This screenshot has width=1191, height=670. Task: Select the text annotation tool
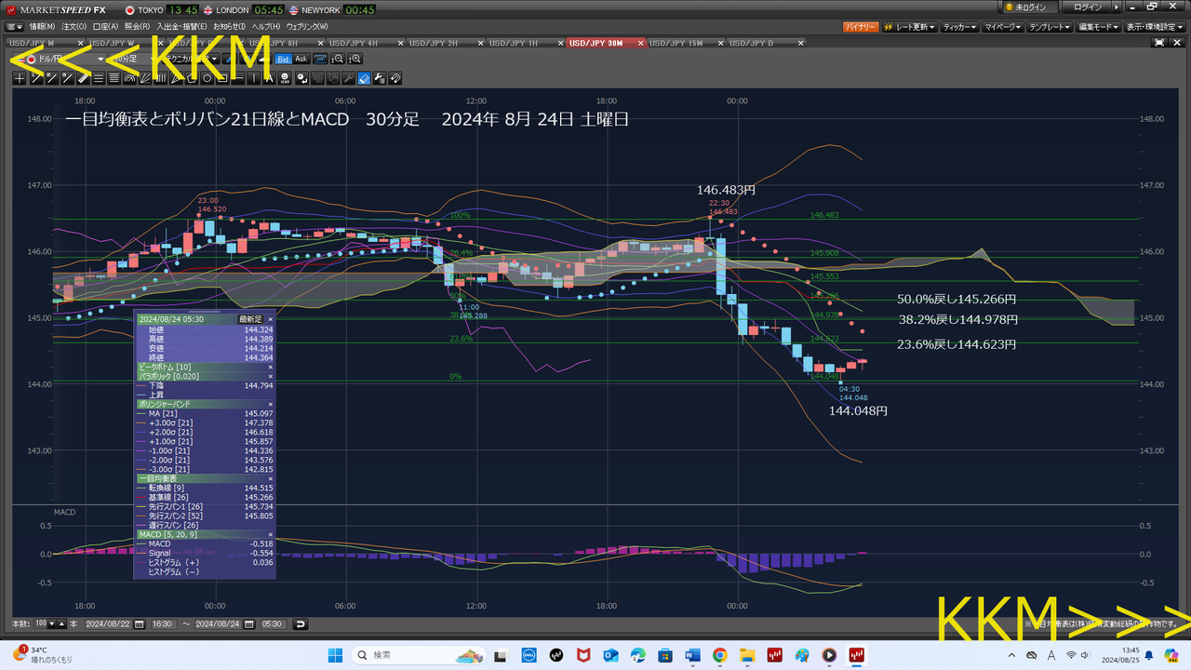coord(270,78)
